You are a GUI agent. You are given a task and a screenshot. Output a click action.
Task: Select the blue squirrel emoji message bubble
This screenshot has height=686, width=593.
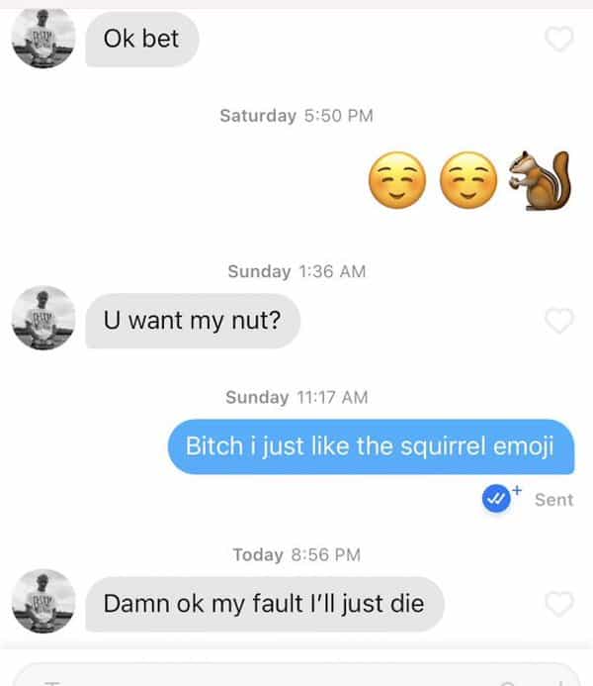click(x=372, y=446)
